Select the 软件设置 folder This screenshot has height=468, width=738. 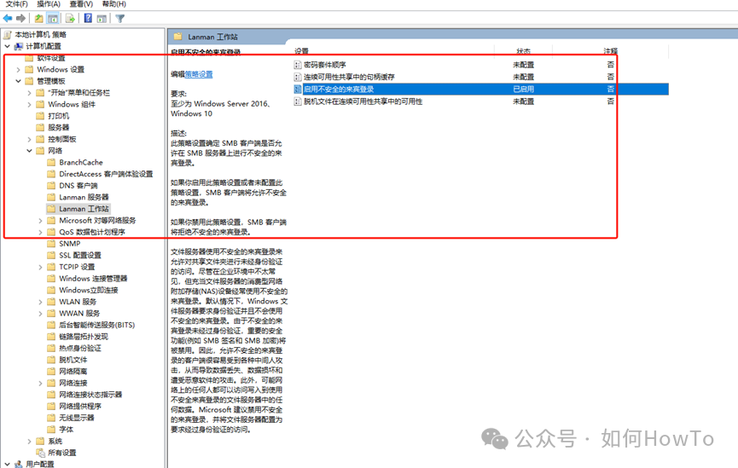point(51,58)
